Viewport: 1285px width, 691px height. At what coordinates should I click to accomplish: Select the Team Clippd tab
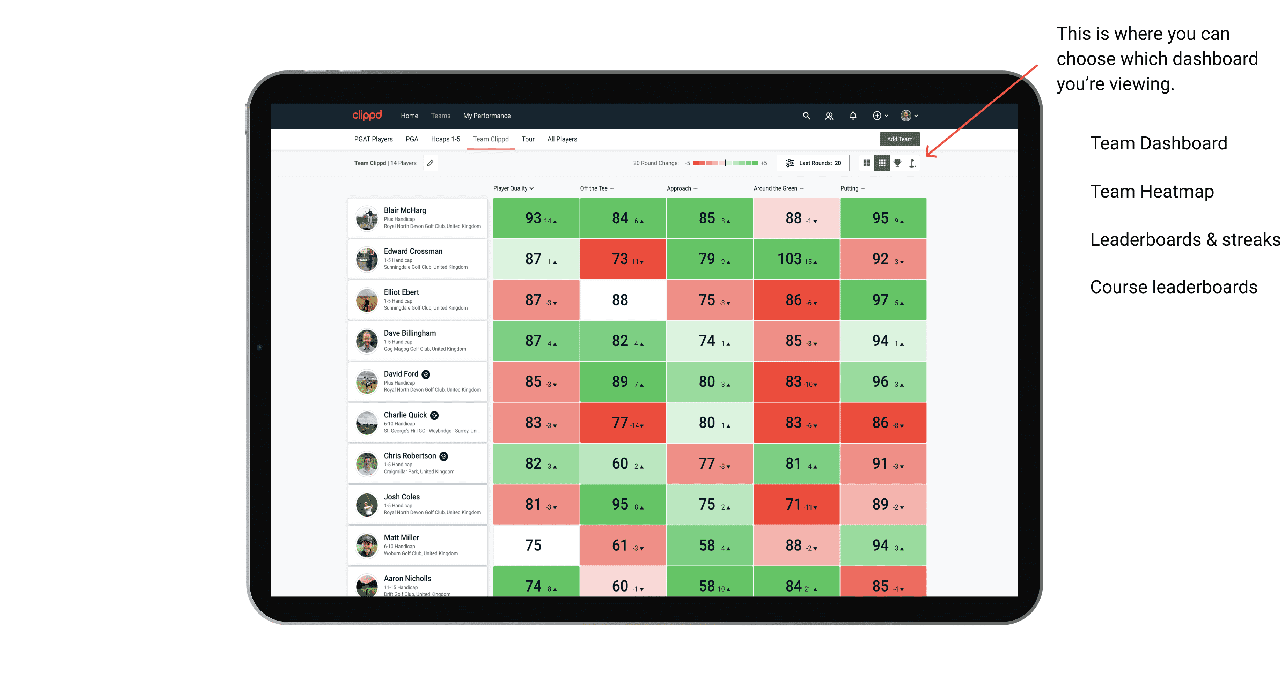coord(492,138)
